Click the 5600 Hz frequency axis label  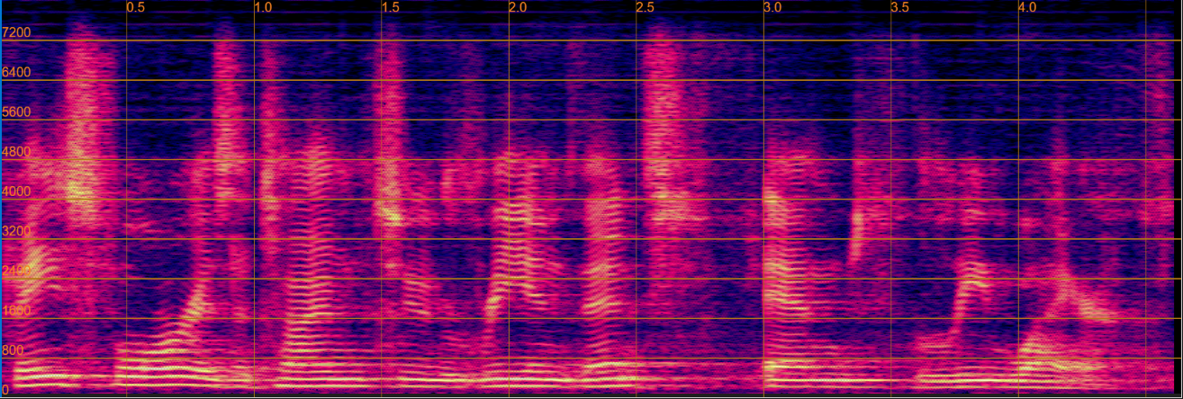pos(16,112)
